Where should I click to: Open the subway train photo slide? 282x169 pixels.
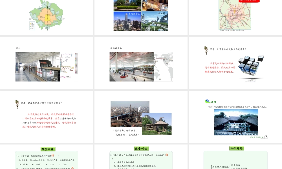[x=38, y=67]
